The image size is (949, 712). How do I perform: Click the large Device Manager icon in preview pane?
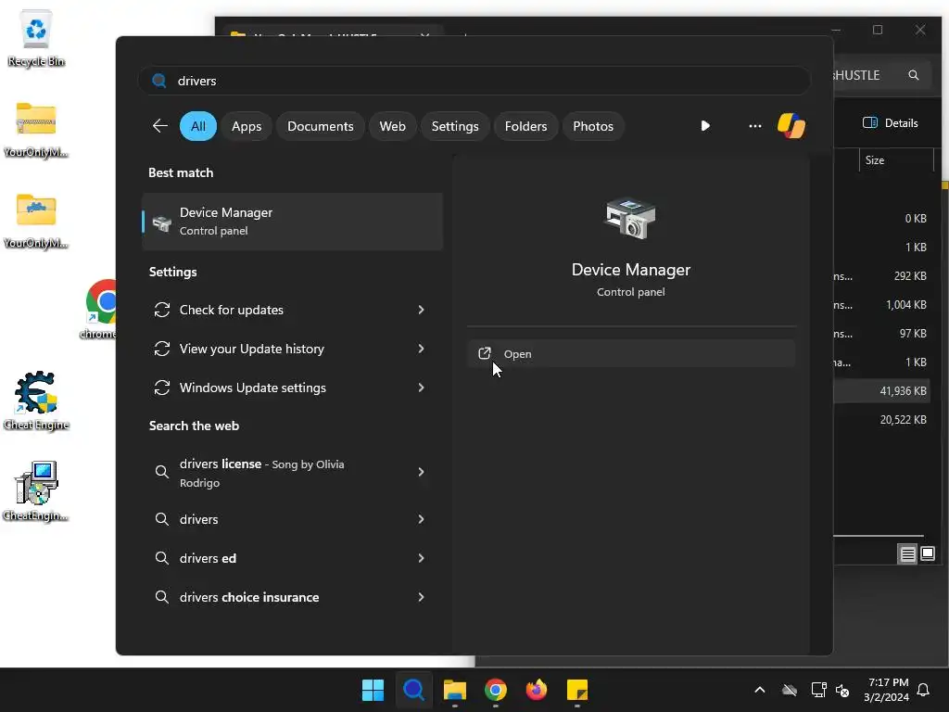point(630,219)
